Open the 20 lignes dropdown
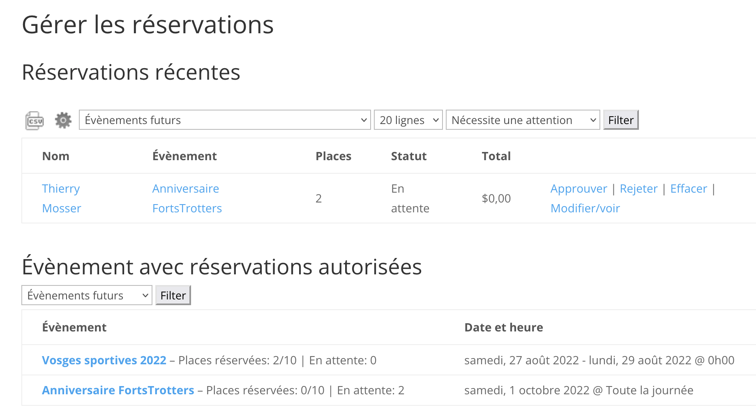 (408, 120)
